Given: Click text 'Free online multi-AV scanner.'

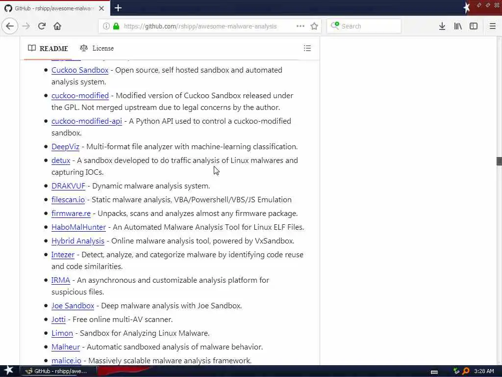Looking at the screenshot, I should [123, 320].
